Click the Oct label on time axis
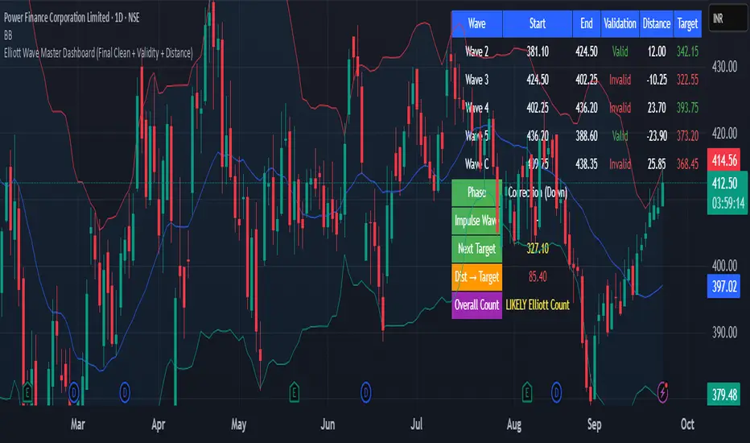Screen dimensions: 750x443 coord(687,424)
